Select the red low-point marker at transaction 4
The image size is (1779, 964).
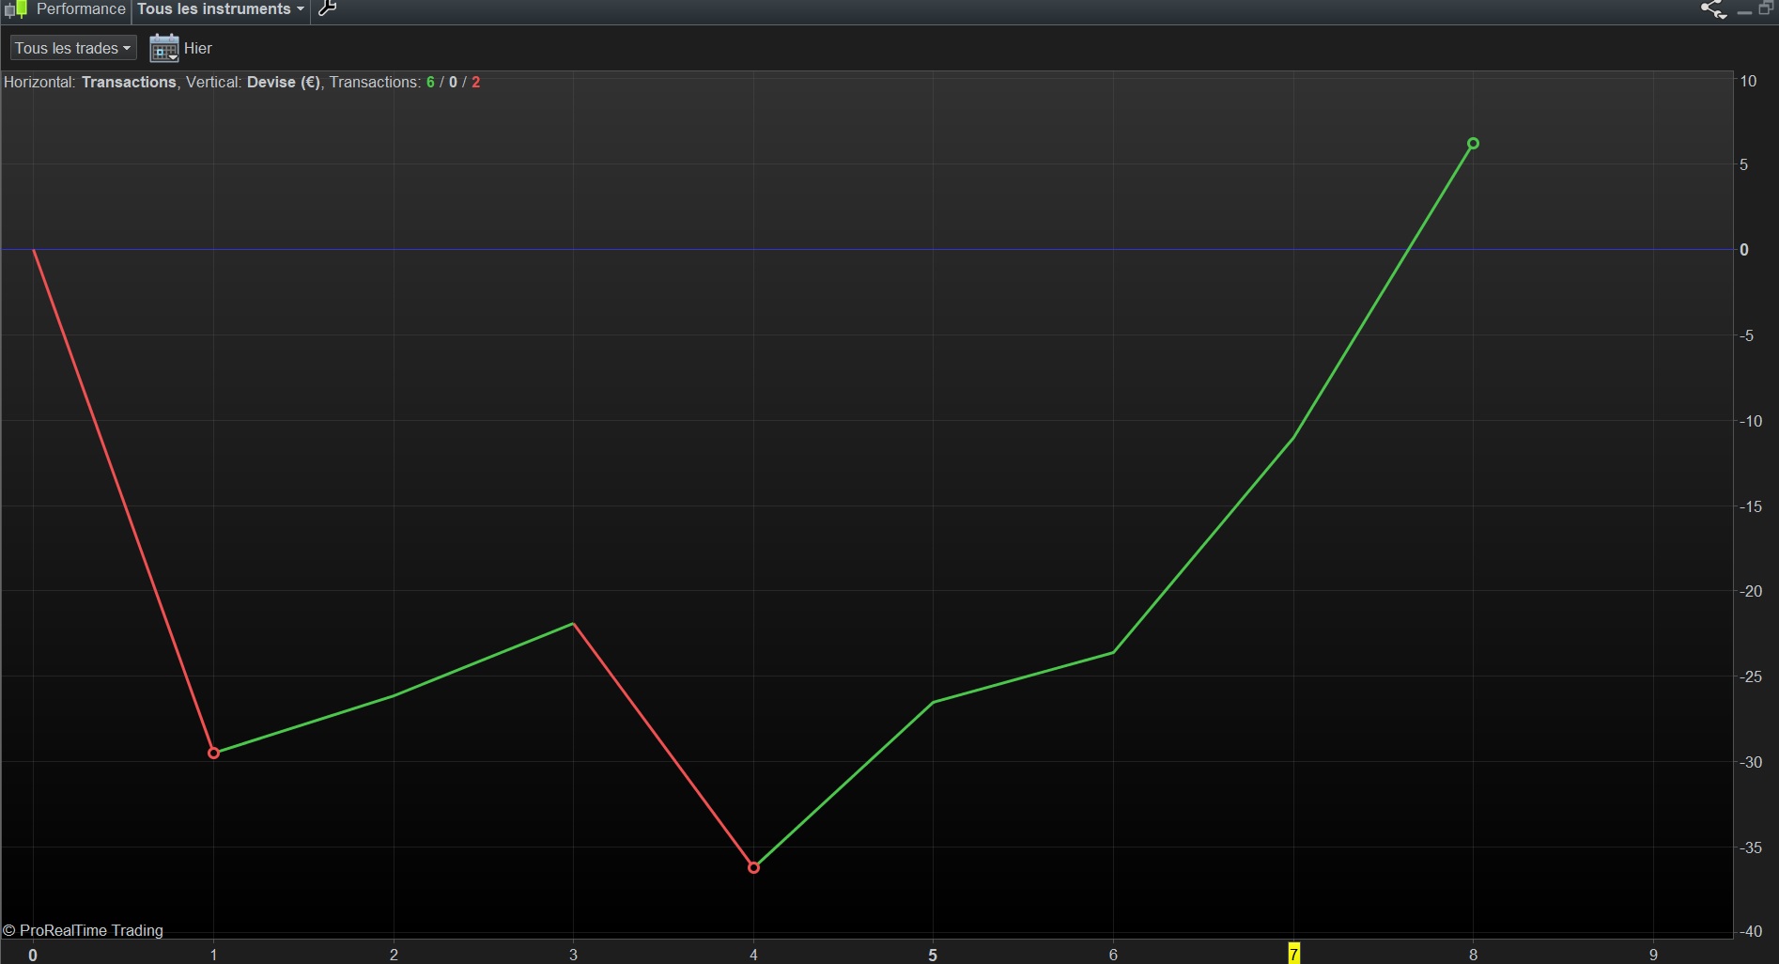tap(753, 867)
